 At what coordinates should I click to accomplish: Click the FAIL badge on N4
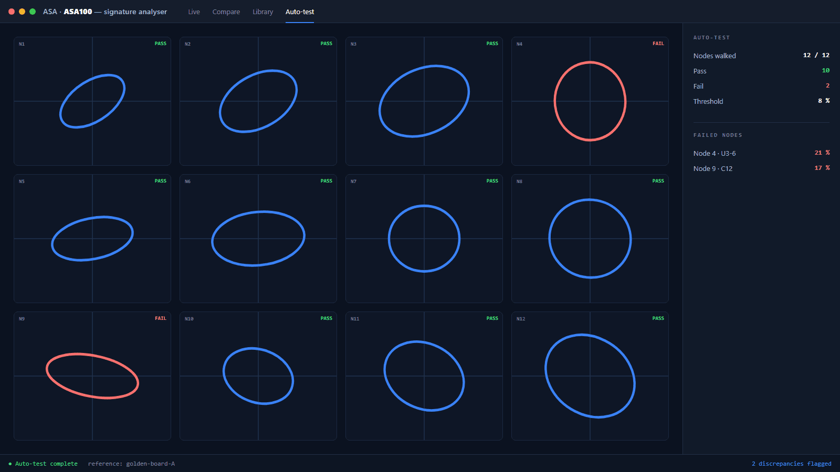pyautogui.click(x=658, y=44)
